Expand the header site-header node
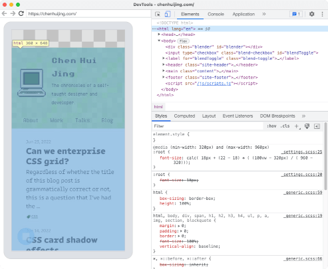 tap(164, 64)
